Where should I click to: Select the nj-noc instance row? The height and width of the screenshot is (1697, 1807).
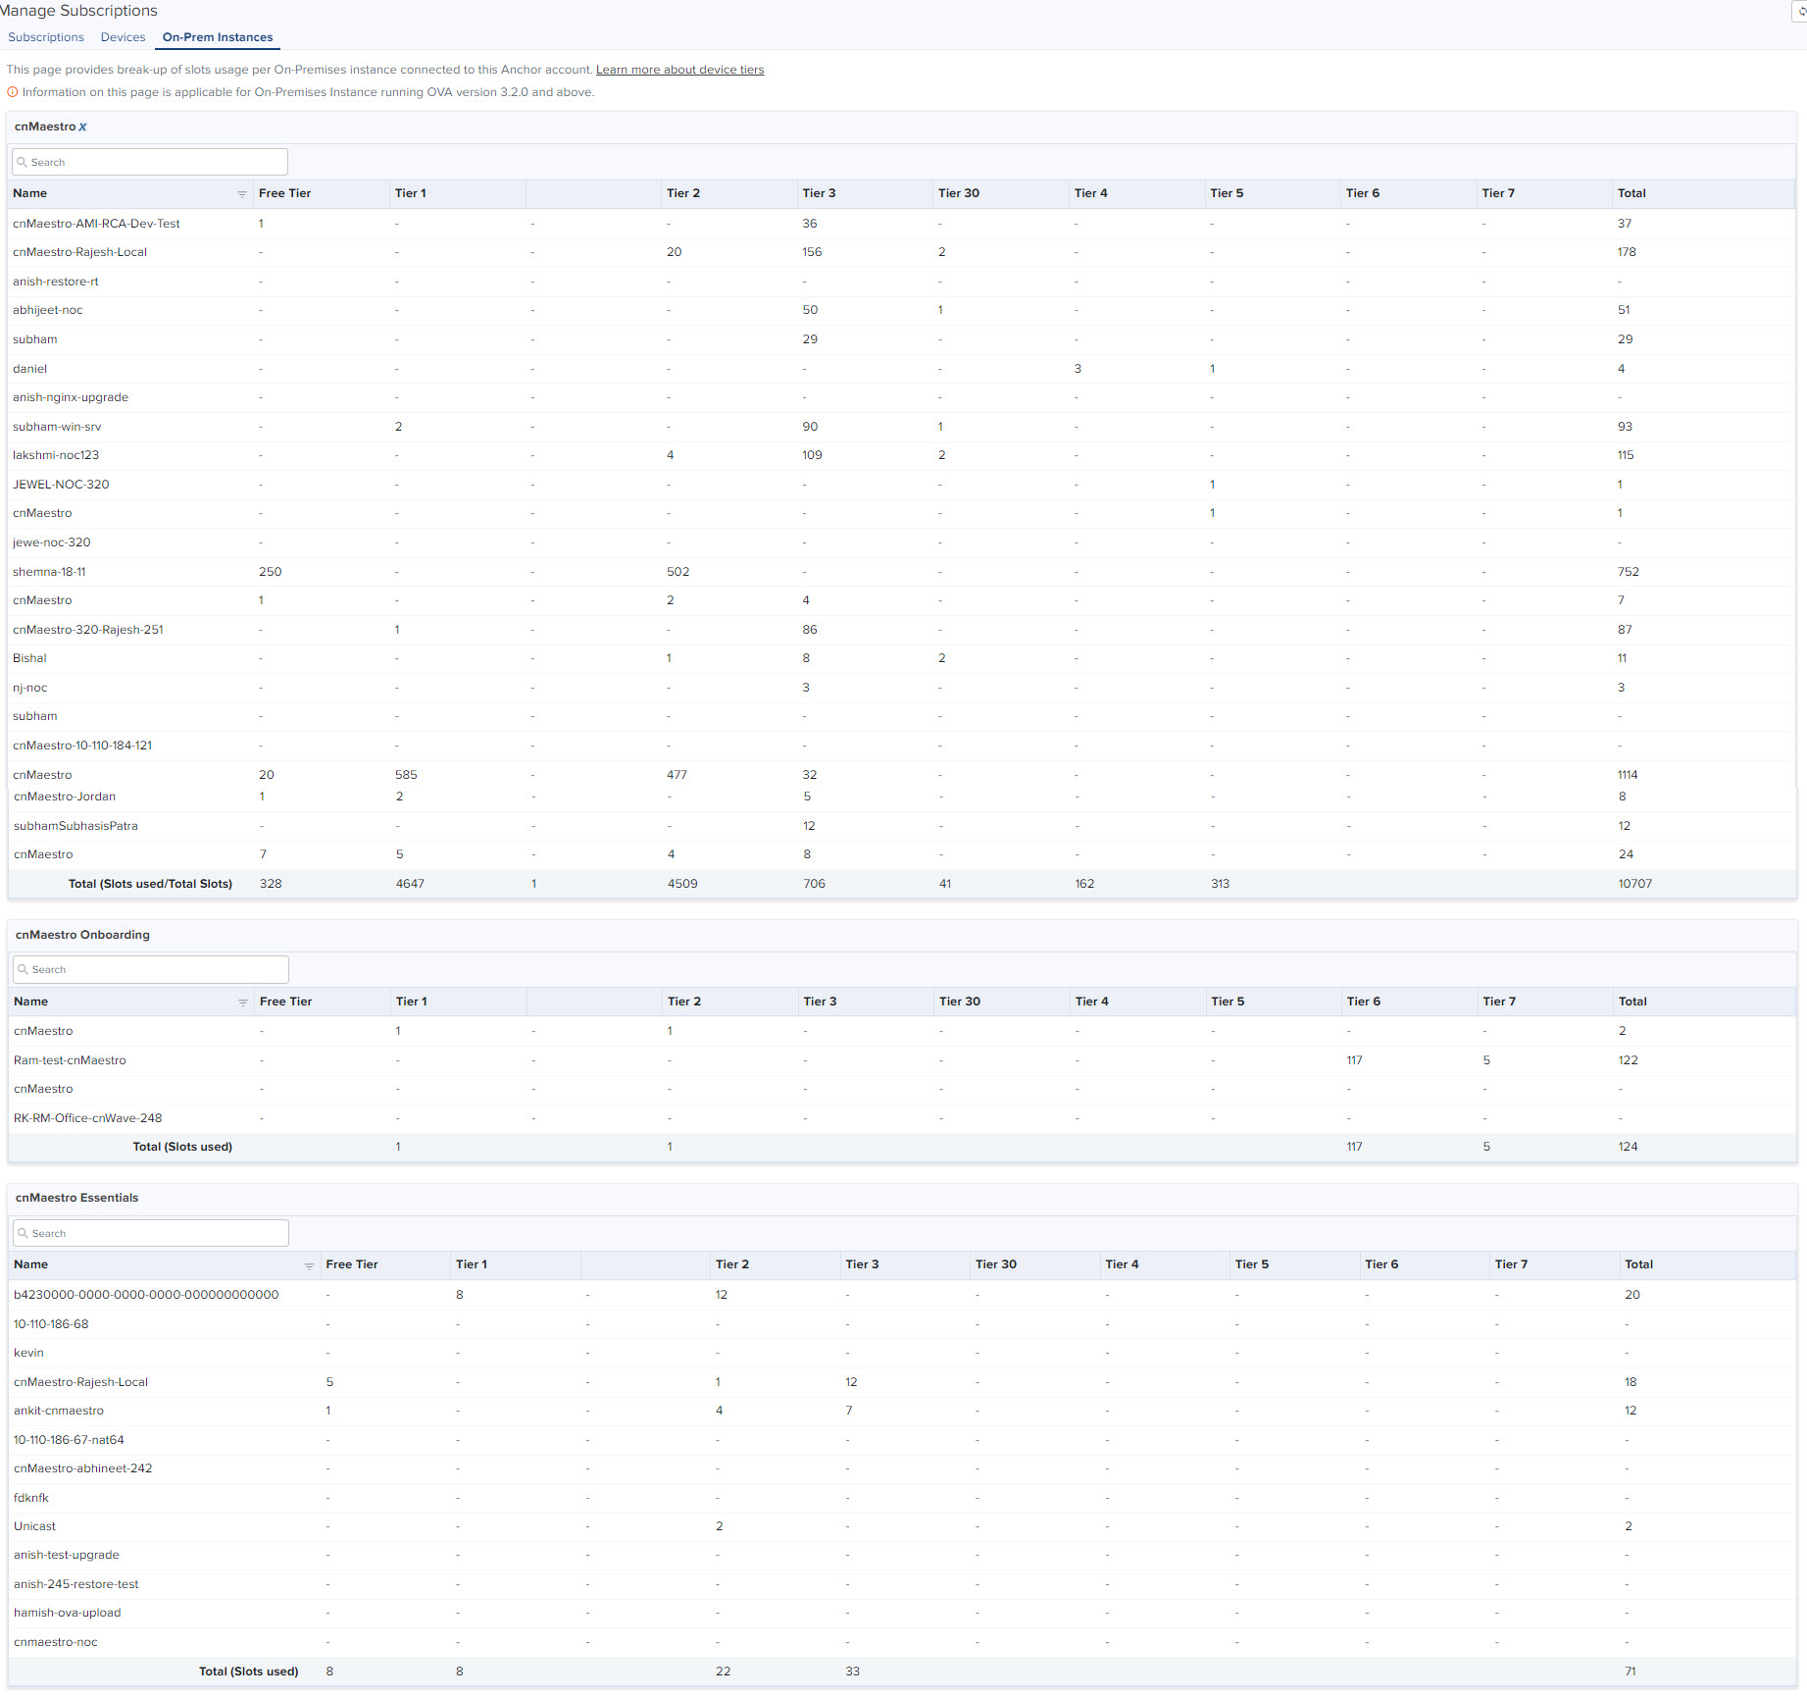point(902,688)
